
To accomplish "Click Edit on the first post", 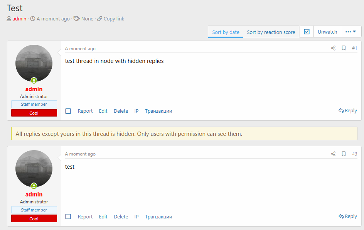I will [103, 111].
